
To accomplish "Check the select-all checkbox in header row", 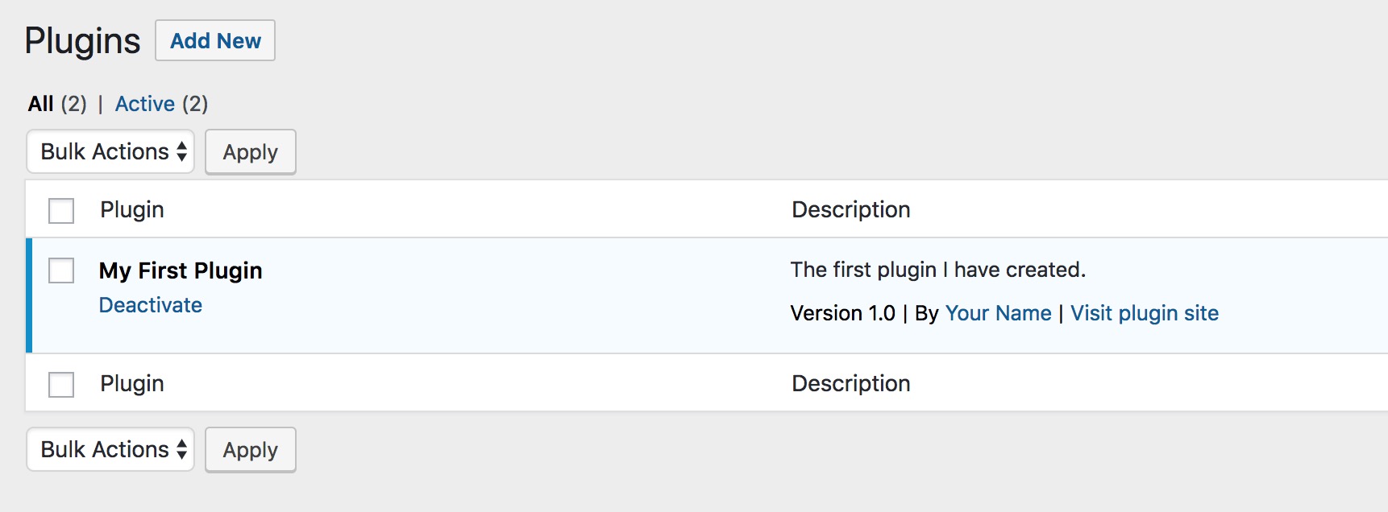I will pos(60,209).
